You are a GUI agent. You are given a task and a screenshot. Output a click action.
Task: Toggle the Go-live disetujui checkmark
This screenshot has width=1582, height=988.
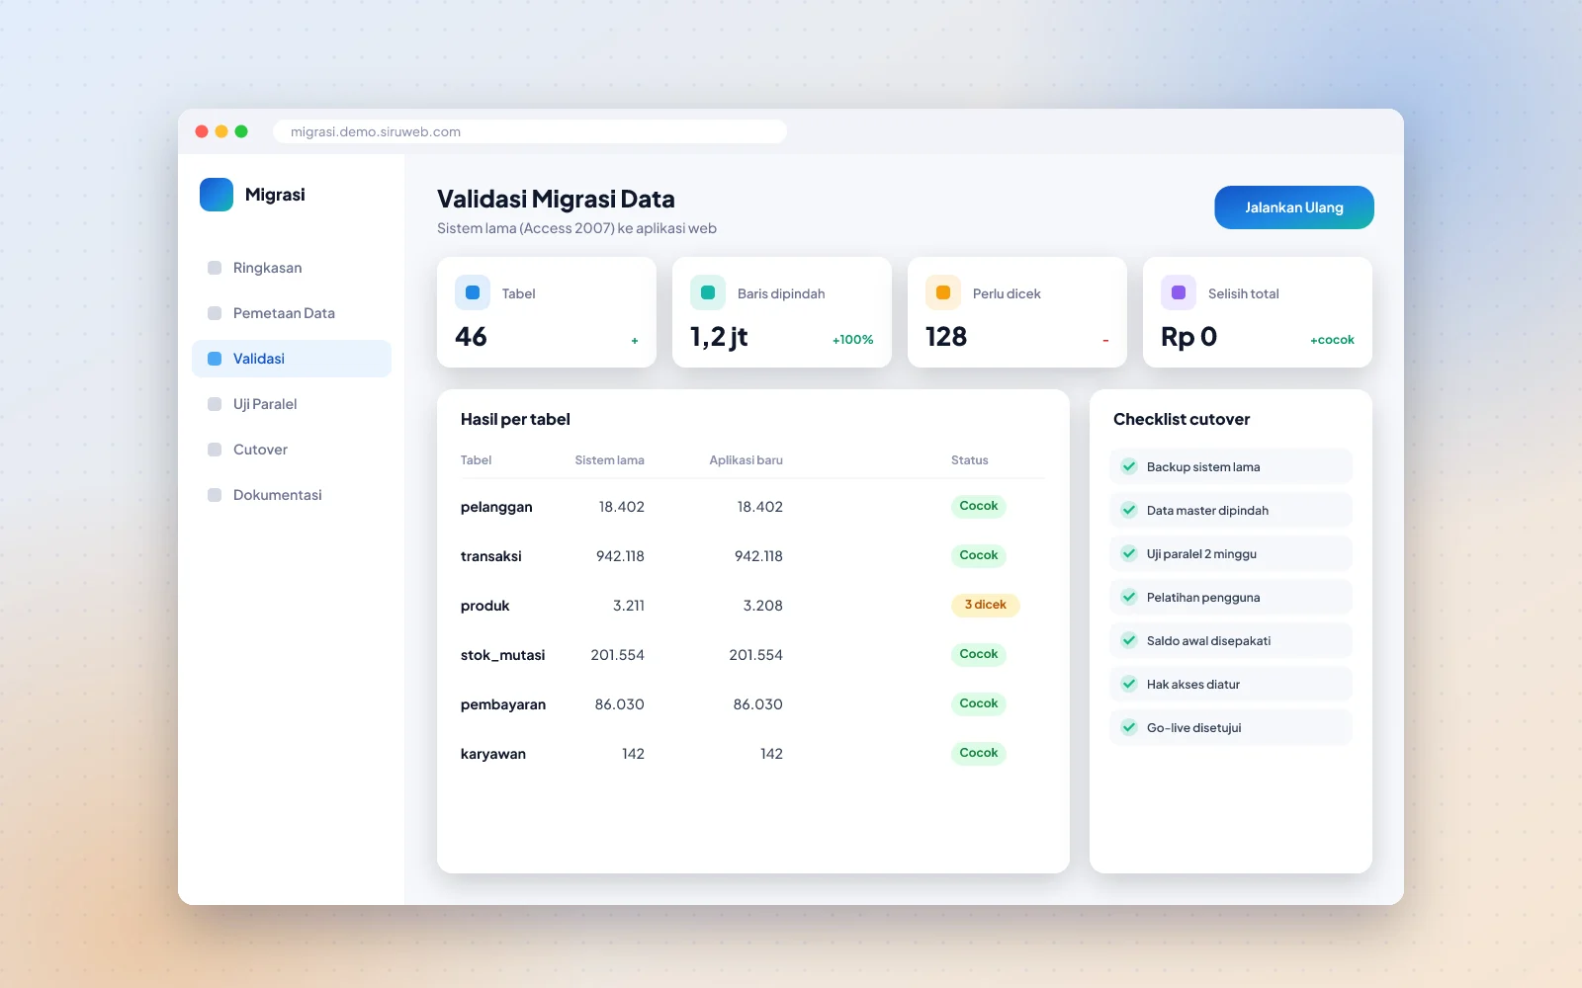tap(1129, 727)
